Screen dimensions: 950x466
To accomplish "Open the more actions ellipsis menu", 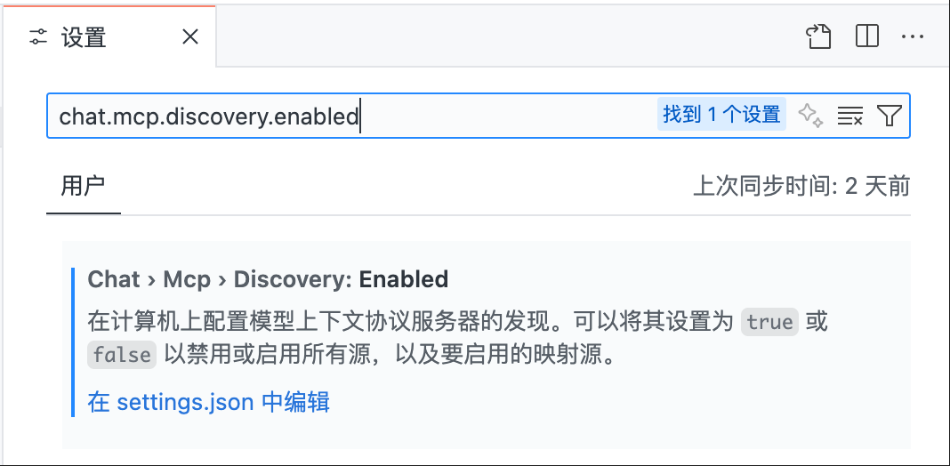I will (913, 37).
